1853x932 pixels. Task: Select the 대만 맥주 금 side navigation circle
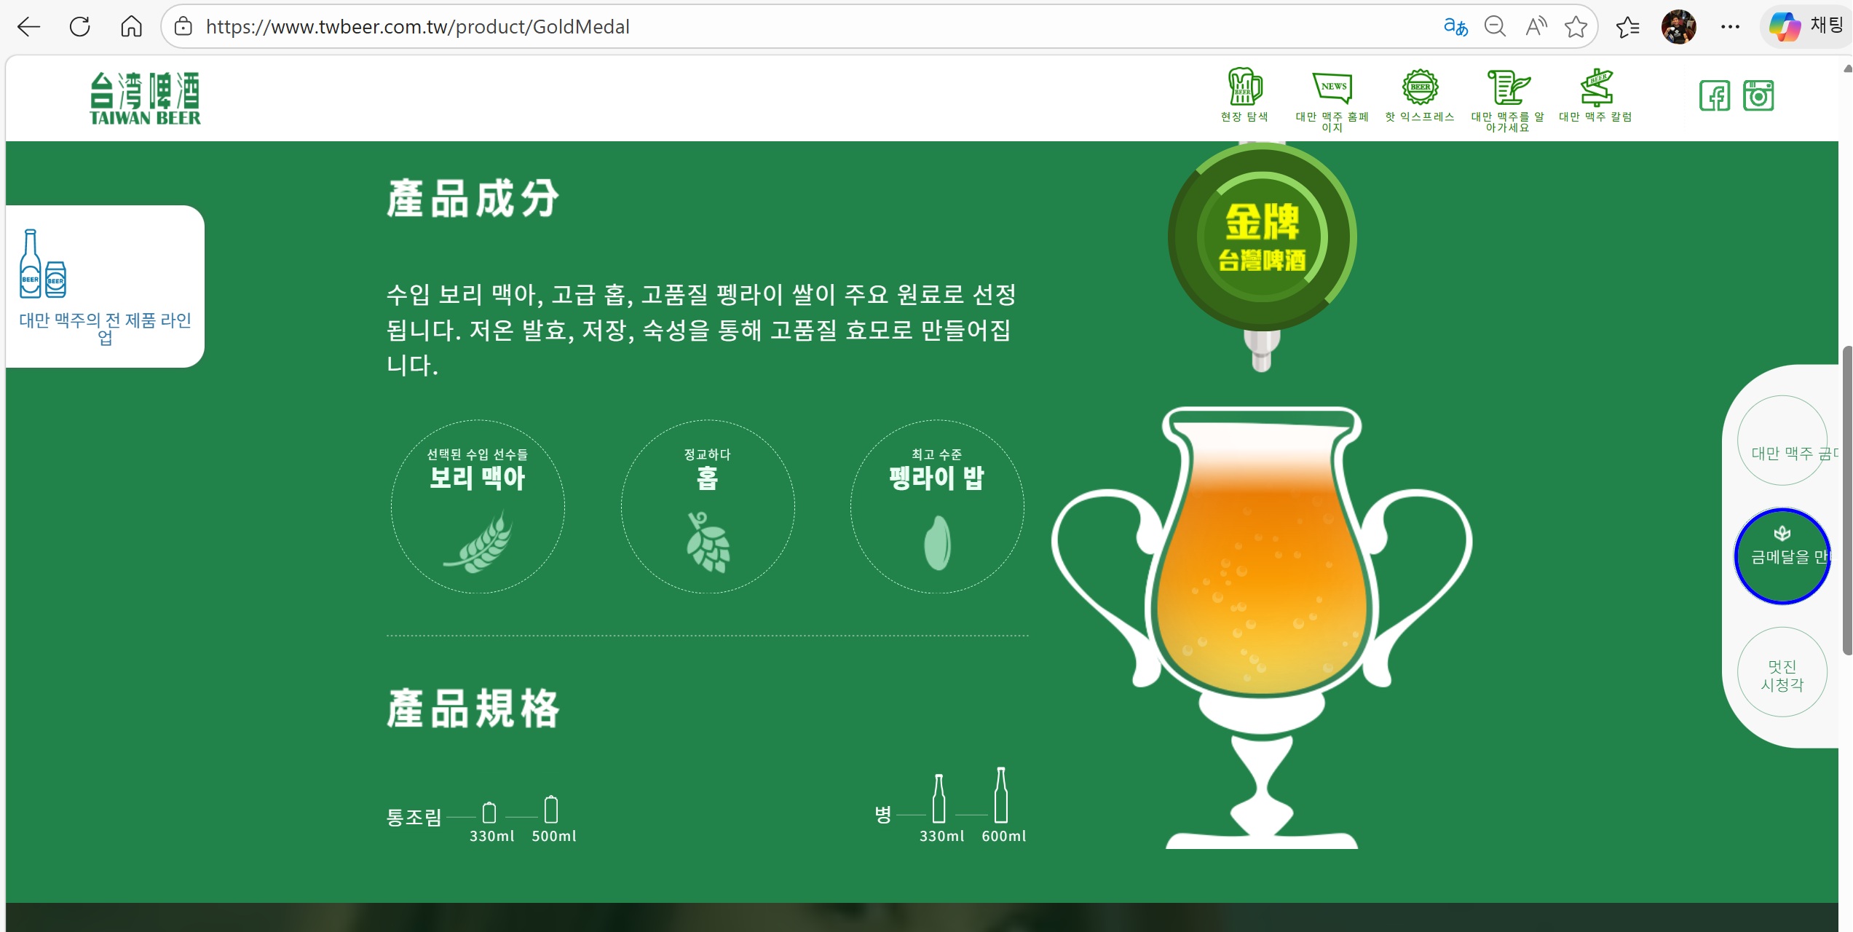[1782, 441]
